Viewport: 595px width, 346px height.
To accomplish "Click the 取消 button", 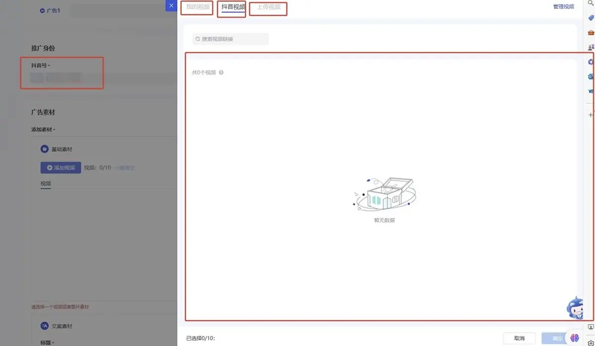I will point(519,339).
